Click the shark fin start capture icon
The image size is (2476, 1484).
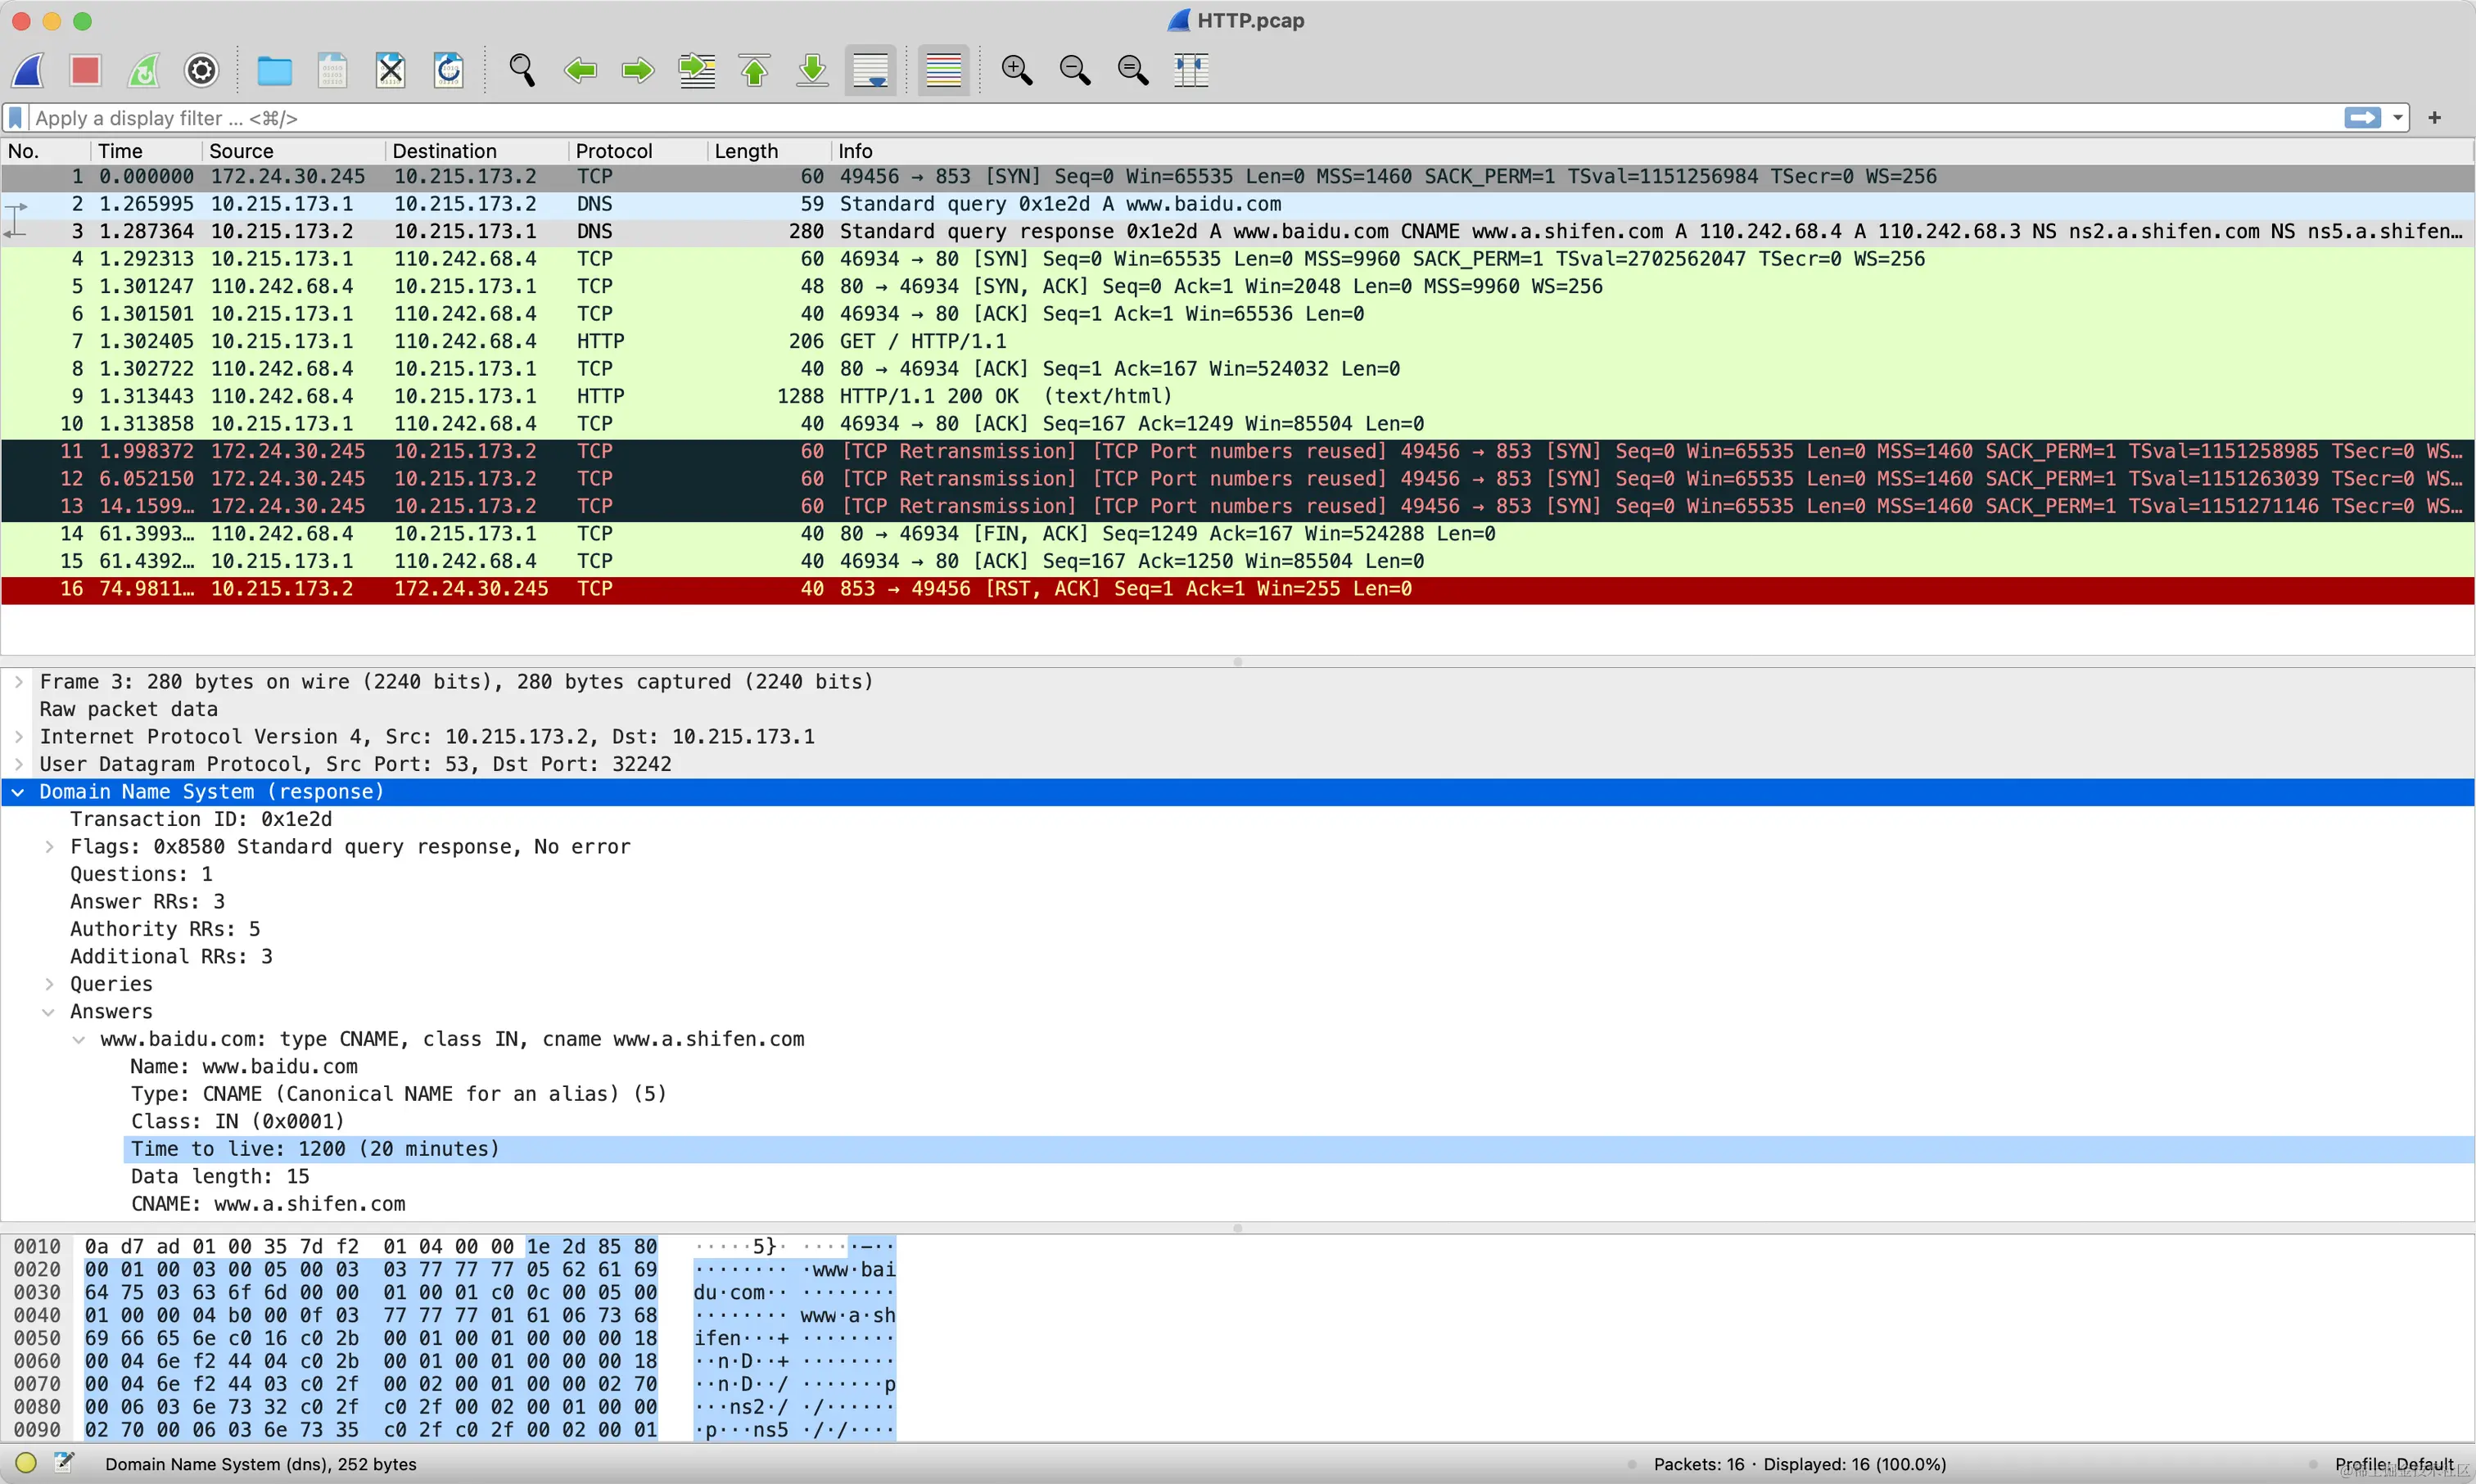click(29, 70)
